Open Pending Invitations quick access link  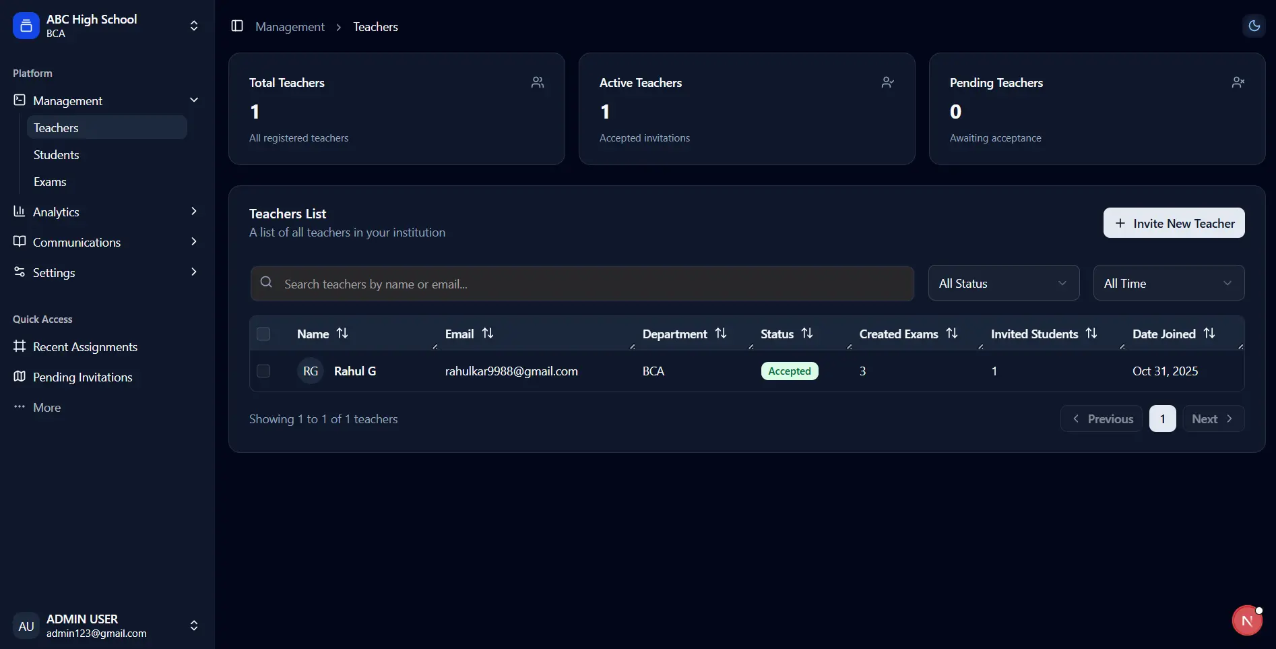click(82, 377)
